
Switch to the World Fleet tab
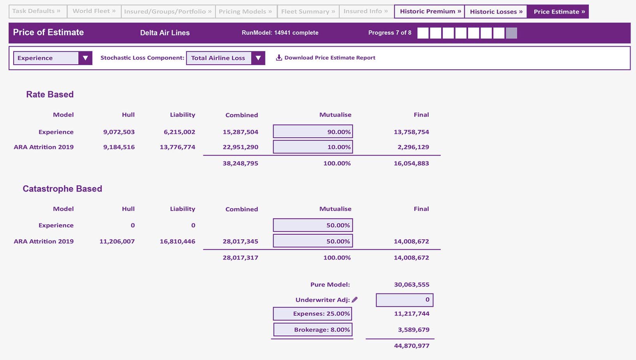coord(94,11)
